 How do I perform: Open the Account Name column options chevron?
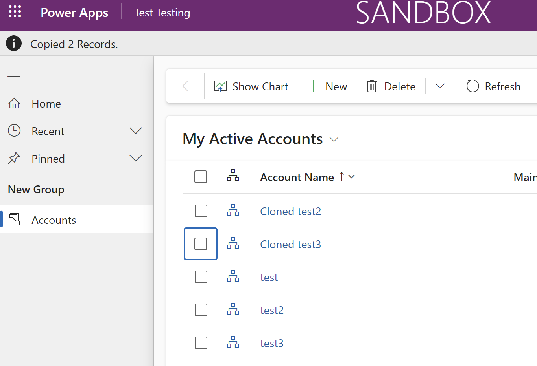pos(352,177)
